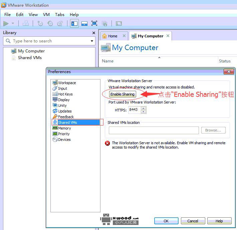The image size is (237, 230).
Task: Increase the HTTPS port with up arrow
Action: coord(143,108)
